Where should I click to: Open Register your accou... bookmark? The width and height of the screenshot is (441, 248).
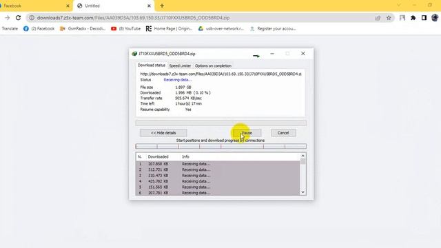coord(273,29)
